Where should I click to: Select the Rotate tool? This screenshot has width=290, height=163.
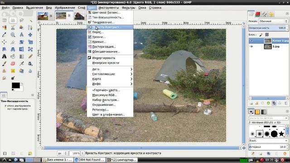pyautogui.click(x=21, y=42)
